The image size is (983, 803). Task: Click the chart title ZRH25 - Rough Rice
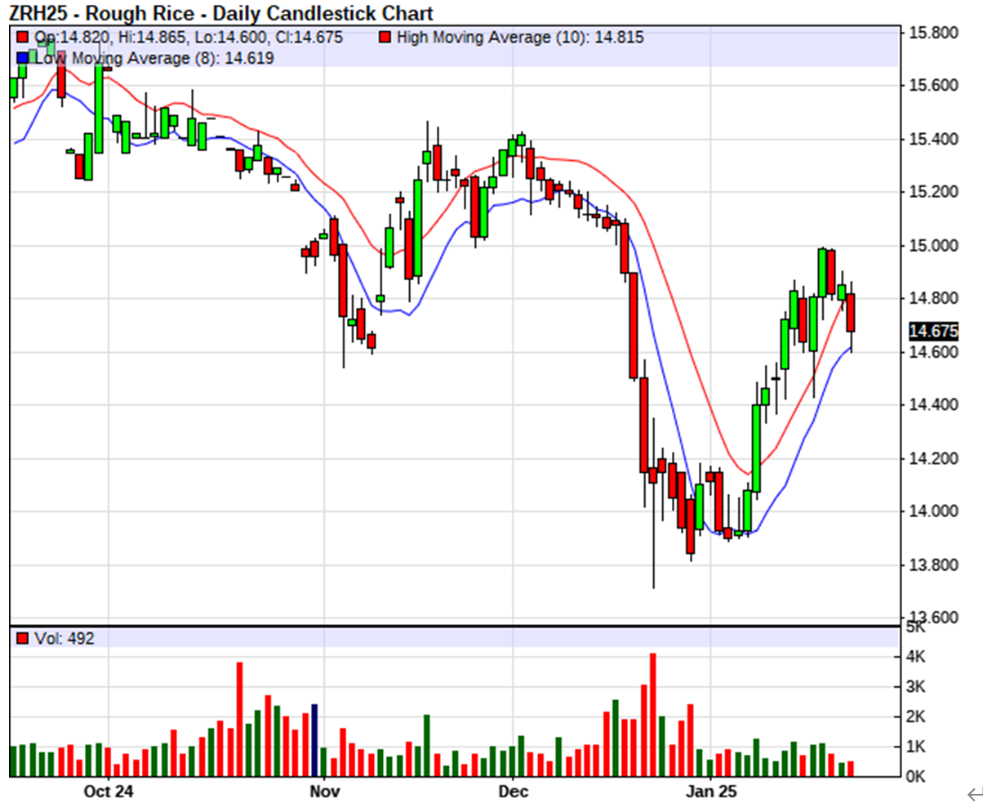(x=220, y=13)
